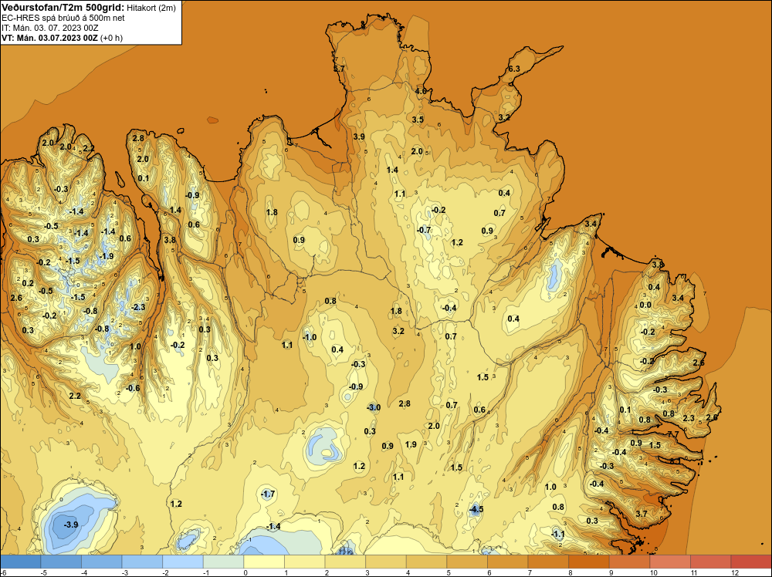
Task: Click the -1.9 temperature value on the map
Action: [107, 256]
